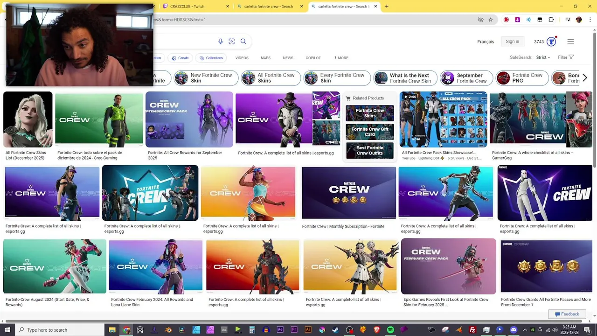Open the COPILOT search tab
This screenshot has height=336, width=597.
pos(313,58)
